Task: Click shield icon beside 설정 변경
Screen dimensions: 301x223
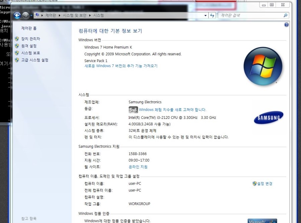Action: tap(255, 184)
